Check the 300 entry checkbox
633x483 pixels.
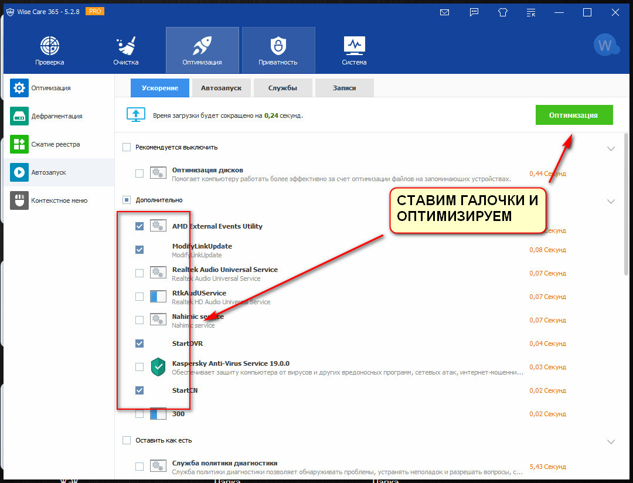[139, 414]
